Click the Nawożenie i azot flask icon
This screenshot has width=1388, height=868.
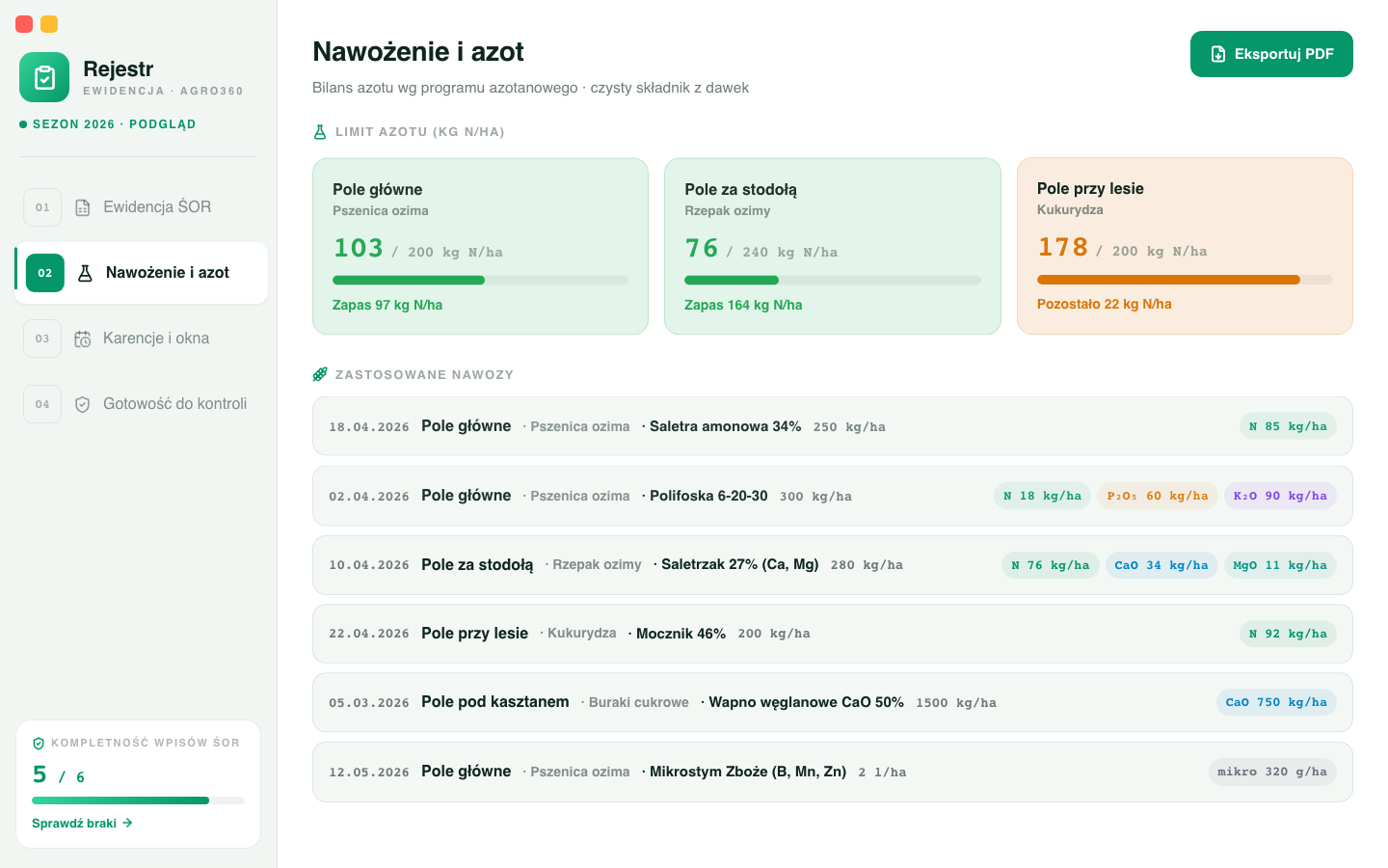pyautogui.click(x=85, y=273)
